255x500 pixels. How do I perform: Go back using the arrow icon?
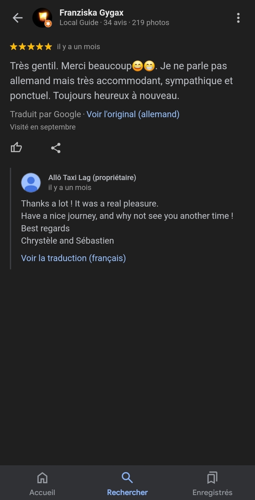tap(17, 18)
